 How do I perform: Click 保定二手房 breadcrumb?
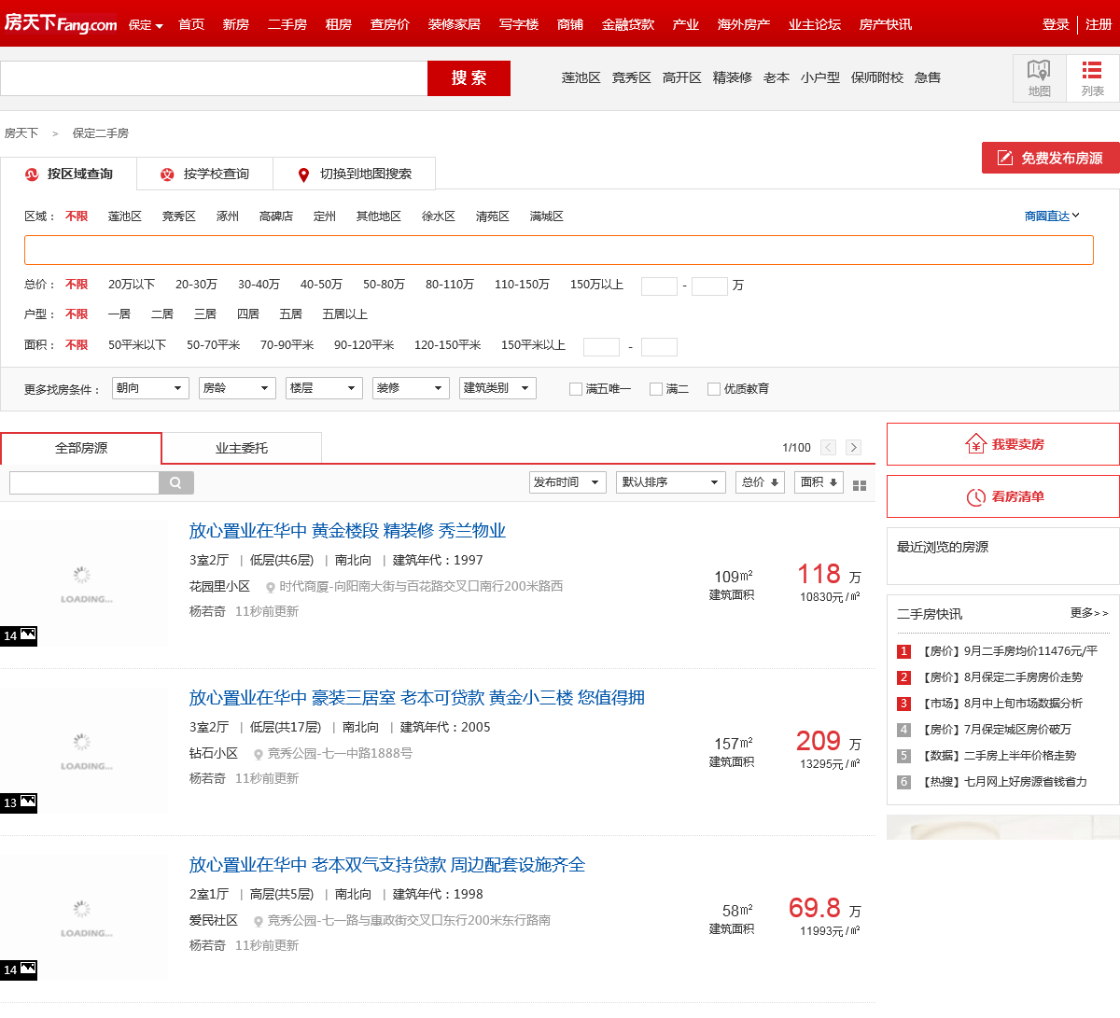tap(101, 133)
